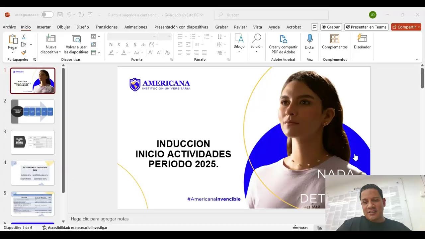425x239 pixels.
Task: Click Crear y compartir PDF de Adobe
Action: 283,44
